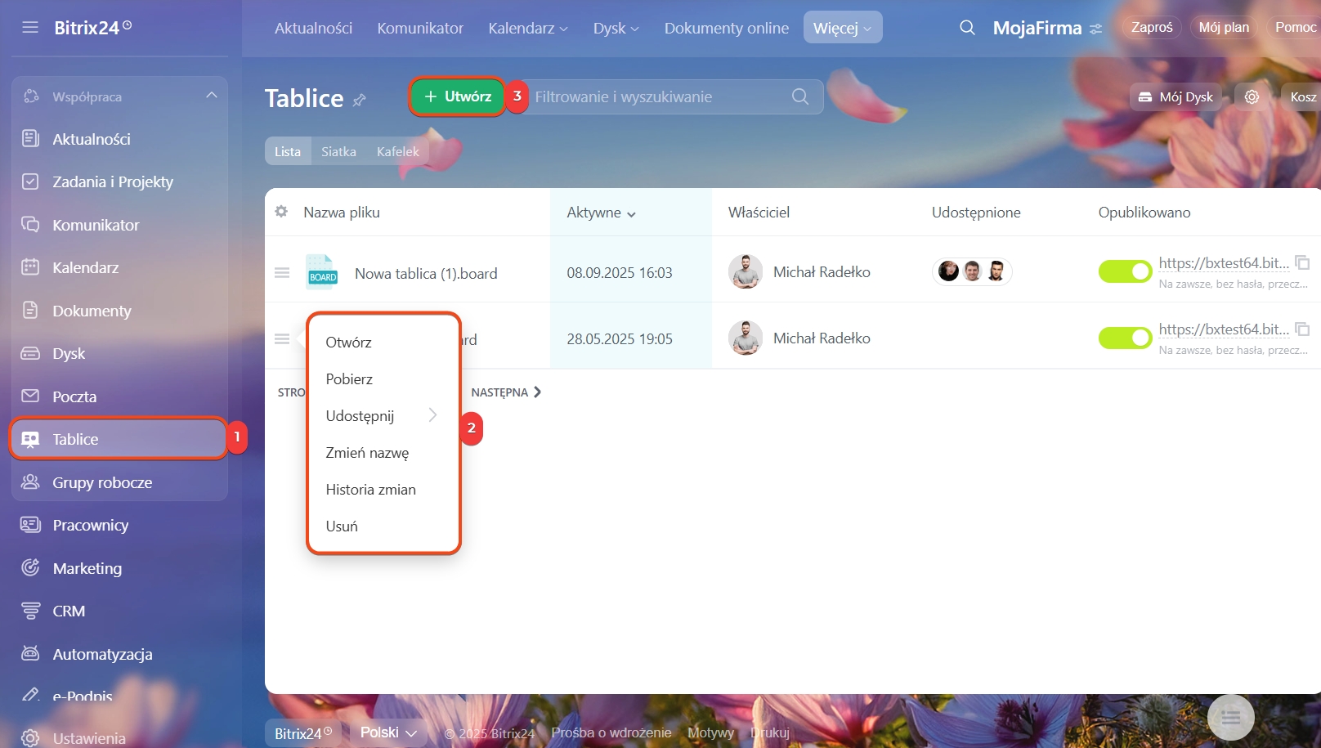Open the Motywy footer link
Image resolution: width=1321 pixels, height=748 pixels.
[710, 732]
